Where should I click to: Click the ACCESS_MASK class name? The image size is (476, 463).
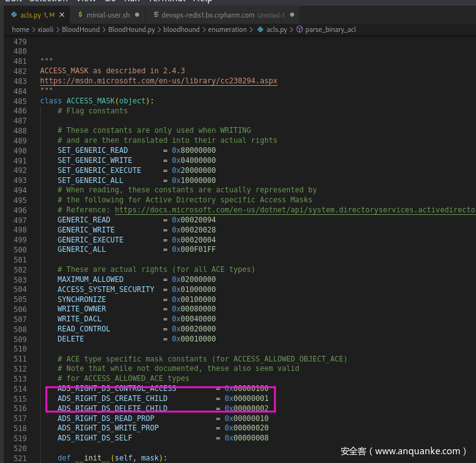[92, 101]
